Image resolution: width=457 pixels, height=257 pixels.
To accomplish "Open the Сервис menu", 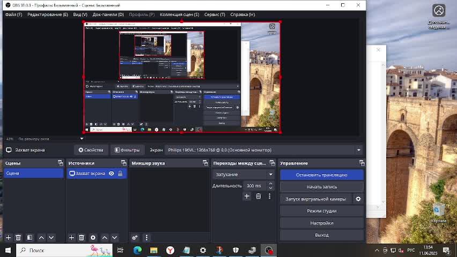I will (215, 14).
